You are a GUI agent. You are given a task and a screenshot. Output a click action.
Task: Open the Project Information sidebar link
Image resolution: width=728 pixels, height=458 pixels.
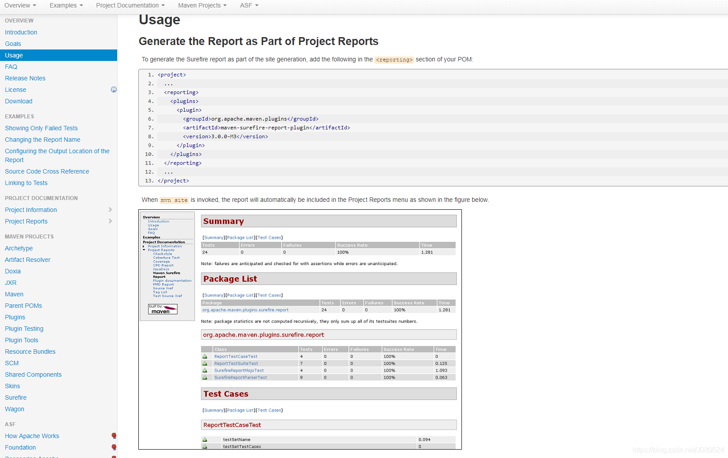pyautogui.click(x=31, y=210)
